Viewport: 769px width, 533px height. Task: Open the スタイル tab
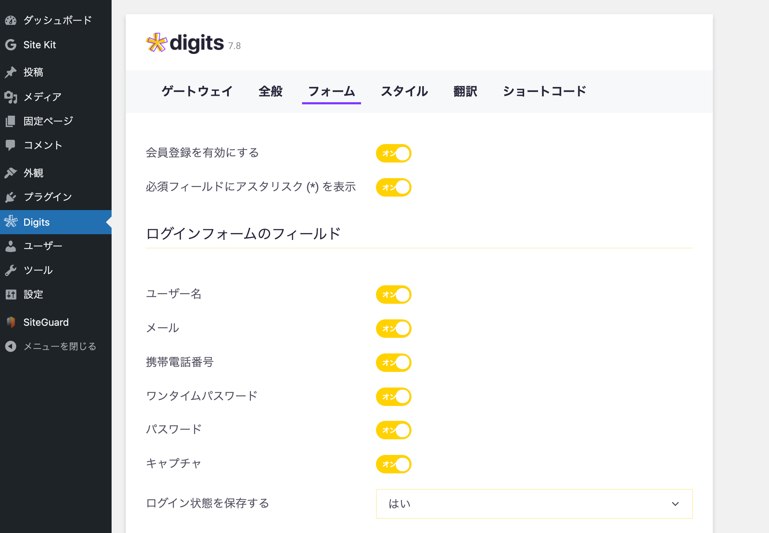pos(404,92)
